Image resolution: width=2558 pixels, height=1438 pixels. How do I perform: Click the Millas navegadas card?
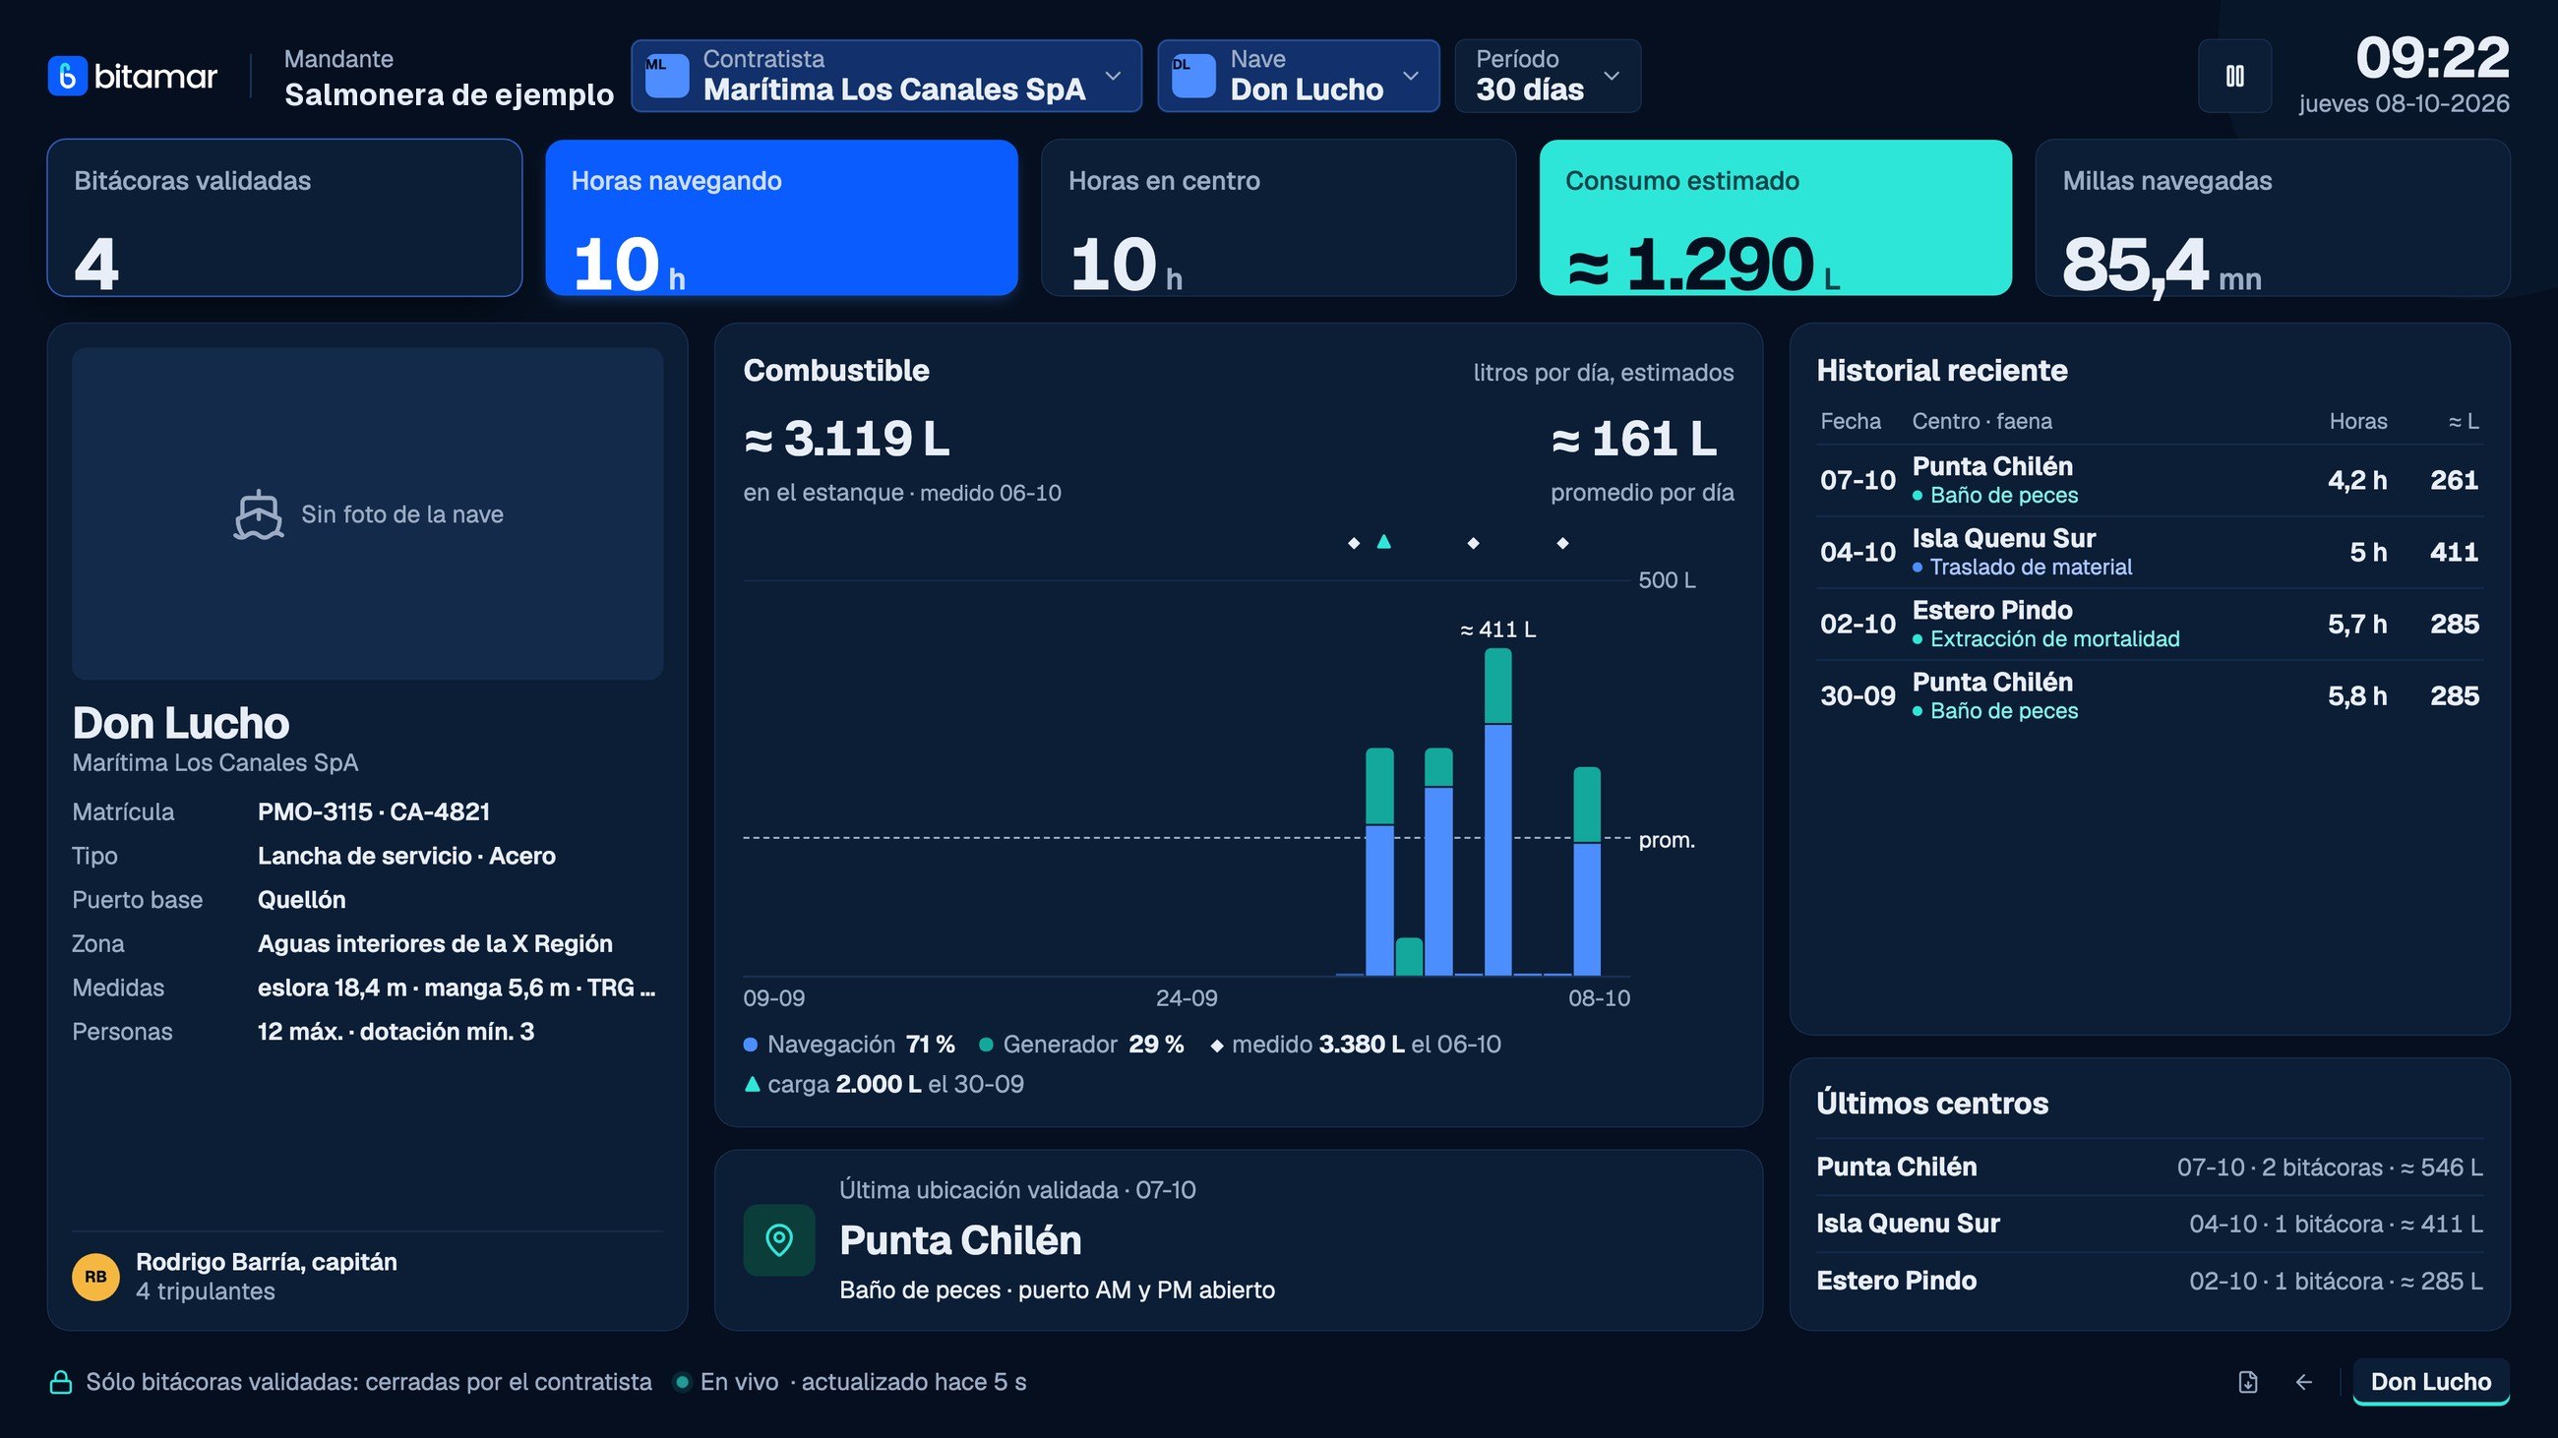pyautogui.click(x=2272, y=217)
